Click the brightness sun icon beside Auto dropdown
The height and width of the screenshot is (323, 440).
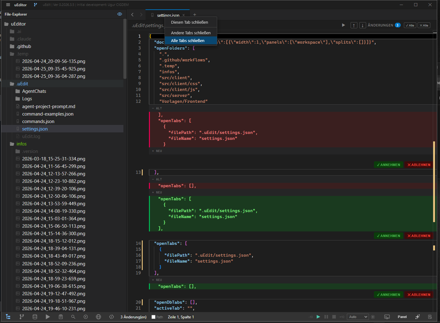[x=373, y=317]
